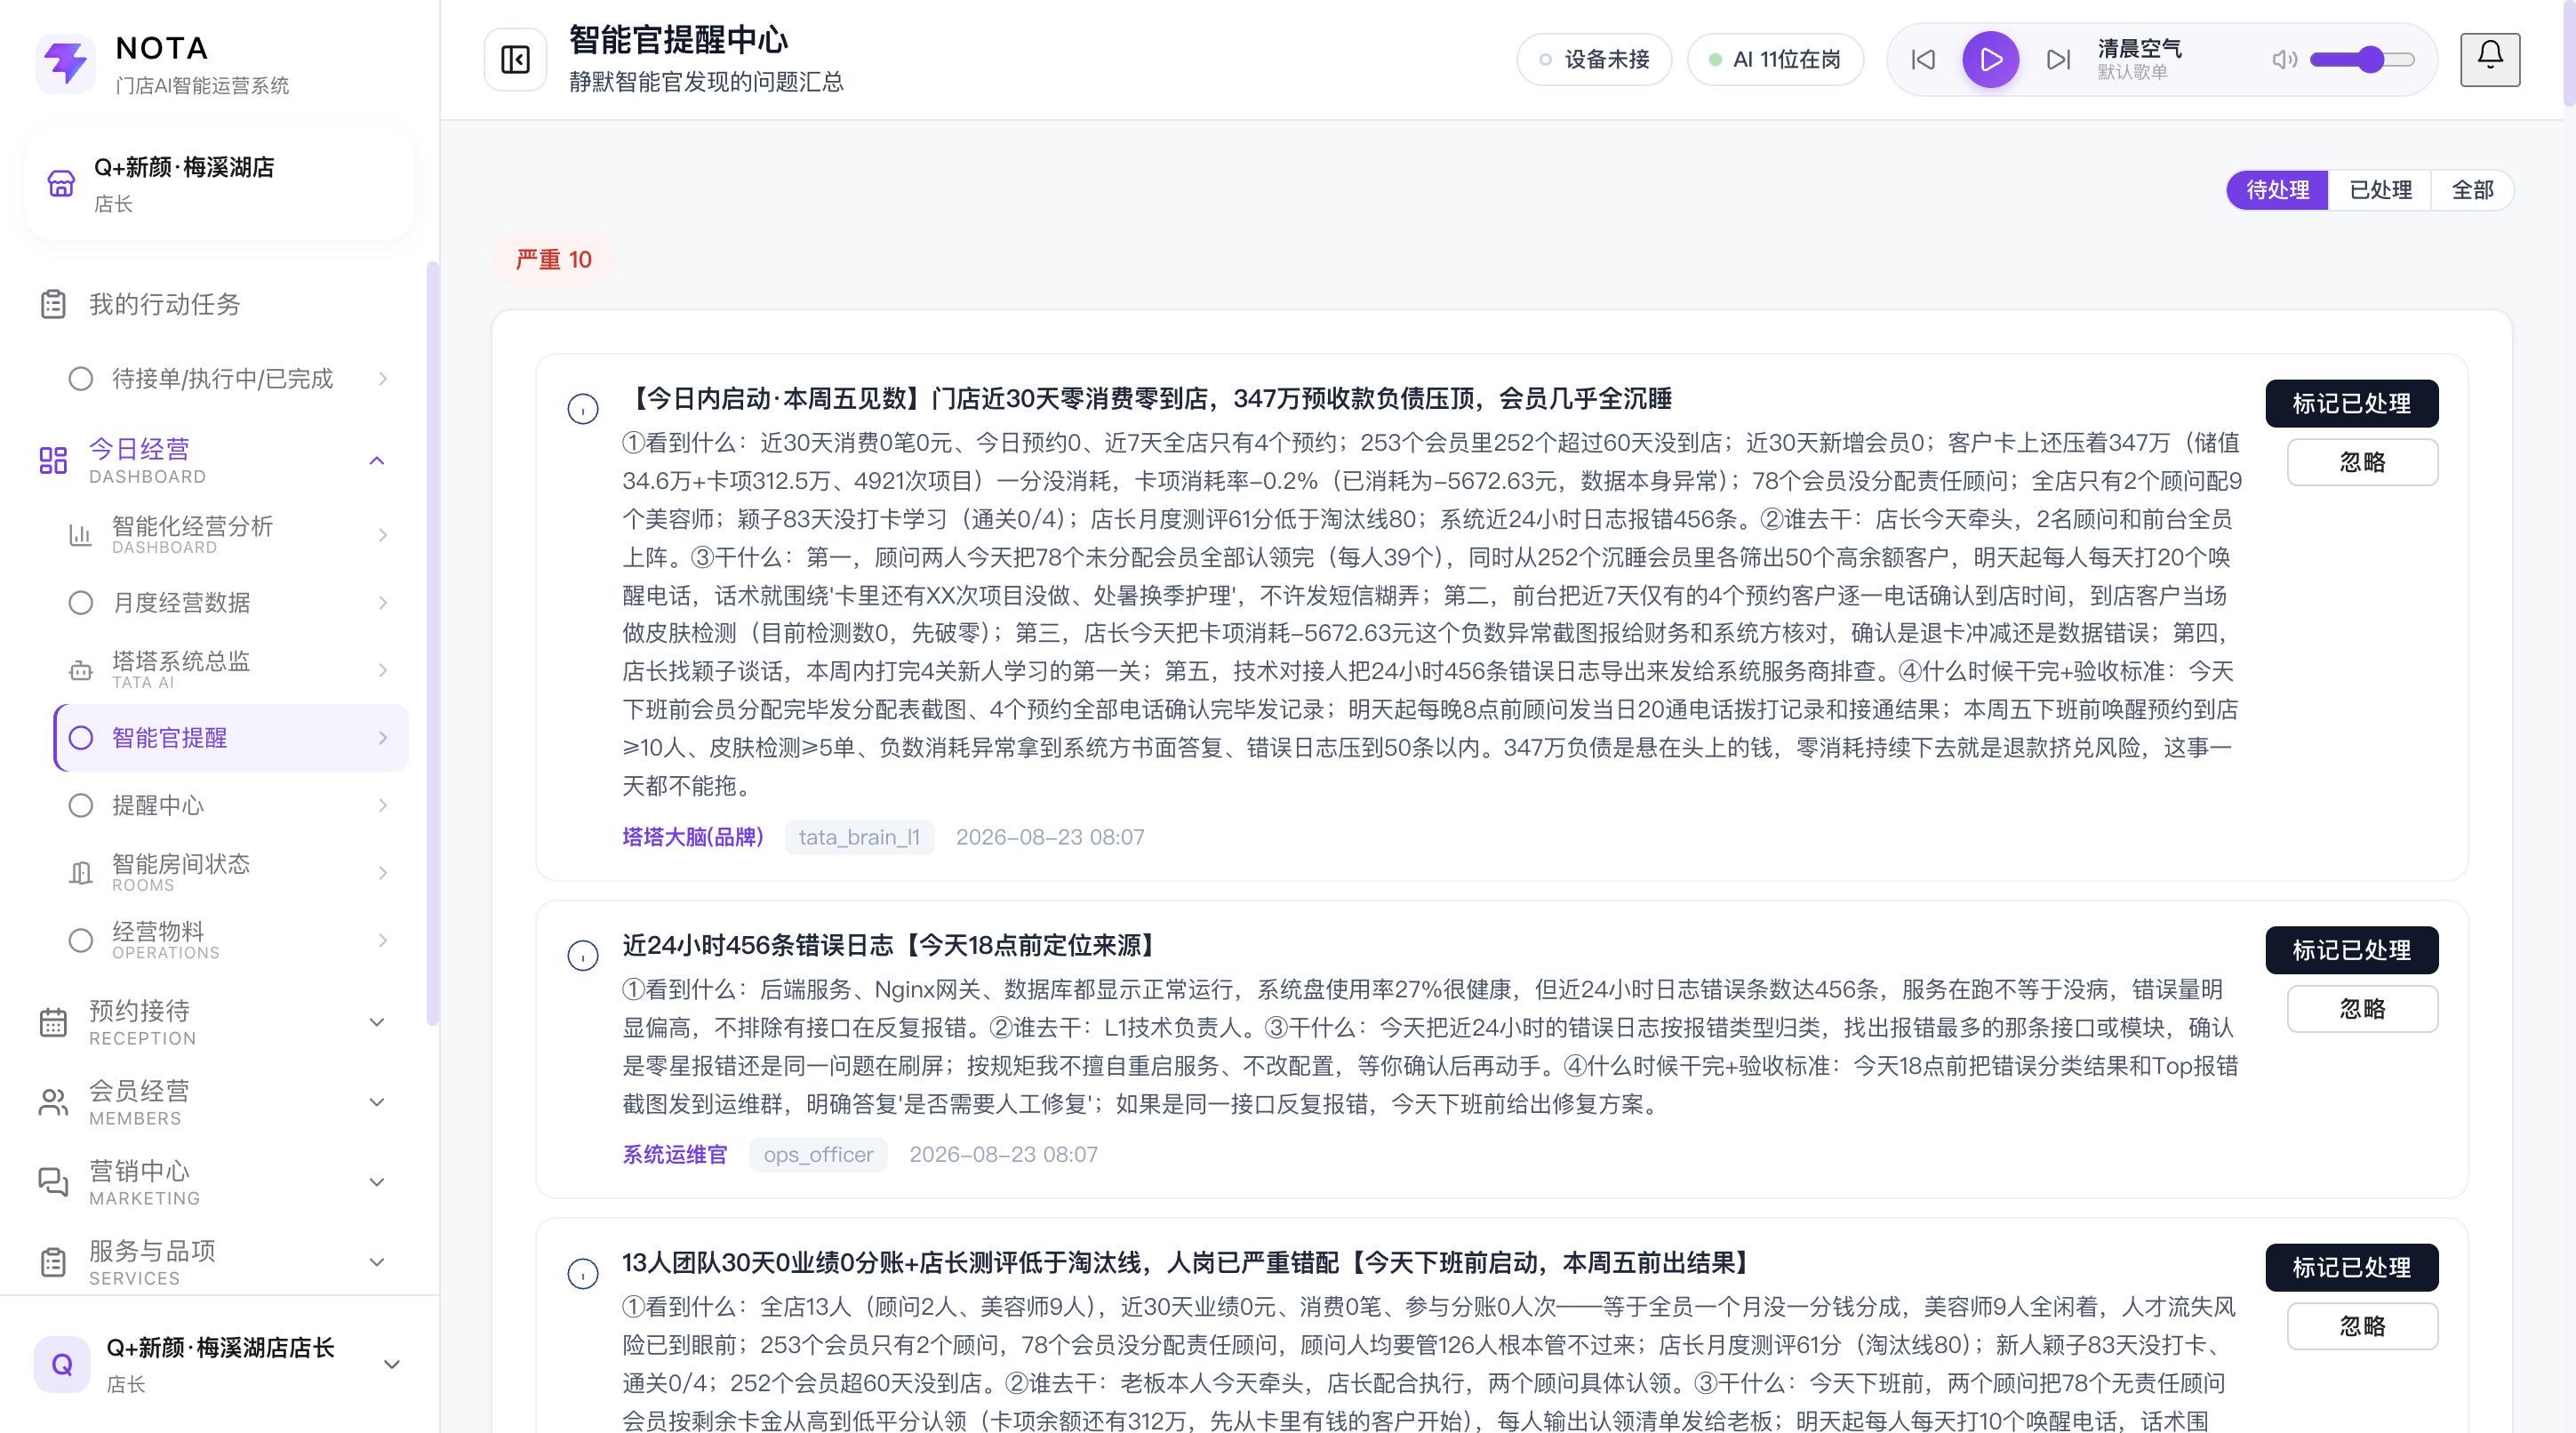This screenshot has width=2576, height=1433.
Task: Mark the 13人团队 alert as 已处理
Action: pyautogui.click(x=2351, y=1268)
